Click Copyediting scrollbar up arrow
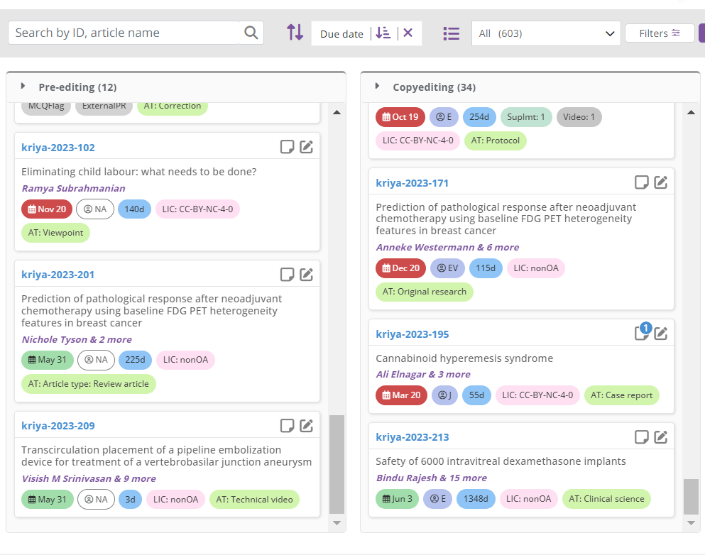The image size is (705, 555). [x=691, y=112]
